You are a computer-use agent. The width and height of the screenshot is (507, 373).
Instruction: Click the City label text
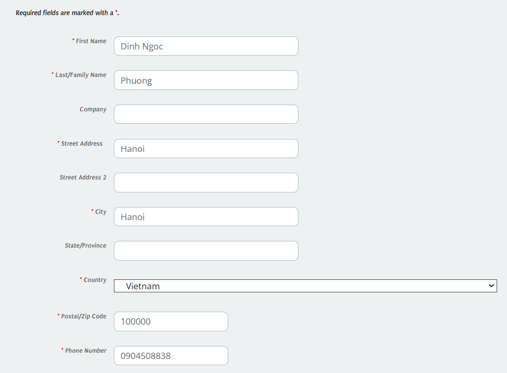[x=100, y=212]
